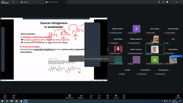Open the Windows Start menu
Viewport: 183px width, 103px height.
pos(2,101)
